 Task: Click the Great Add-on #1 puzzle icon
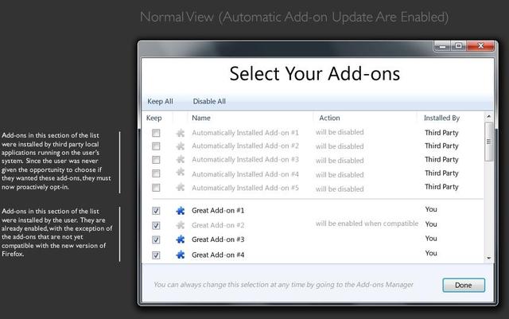[x=181, y=211]
